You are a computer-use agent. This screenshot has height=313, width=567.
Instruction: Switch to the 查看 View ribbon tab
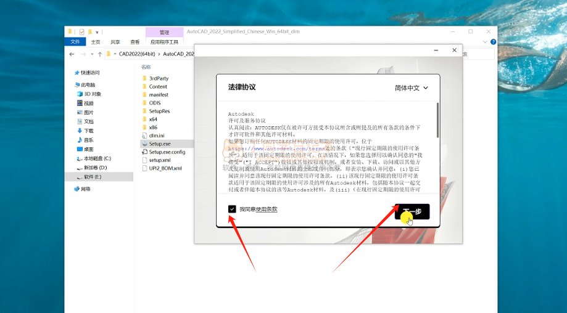pyautogui.click(x=135, y=42)
